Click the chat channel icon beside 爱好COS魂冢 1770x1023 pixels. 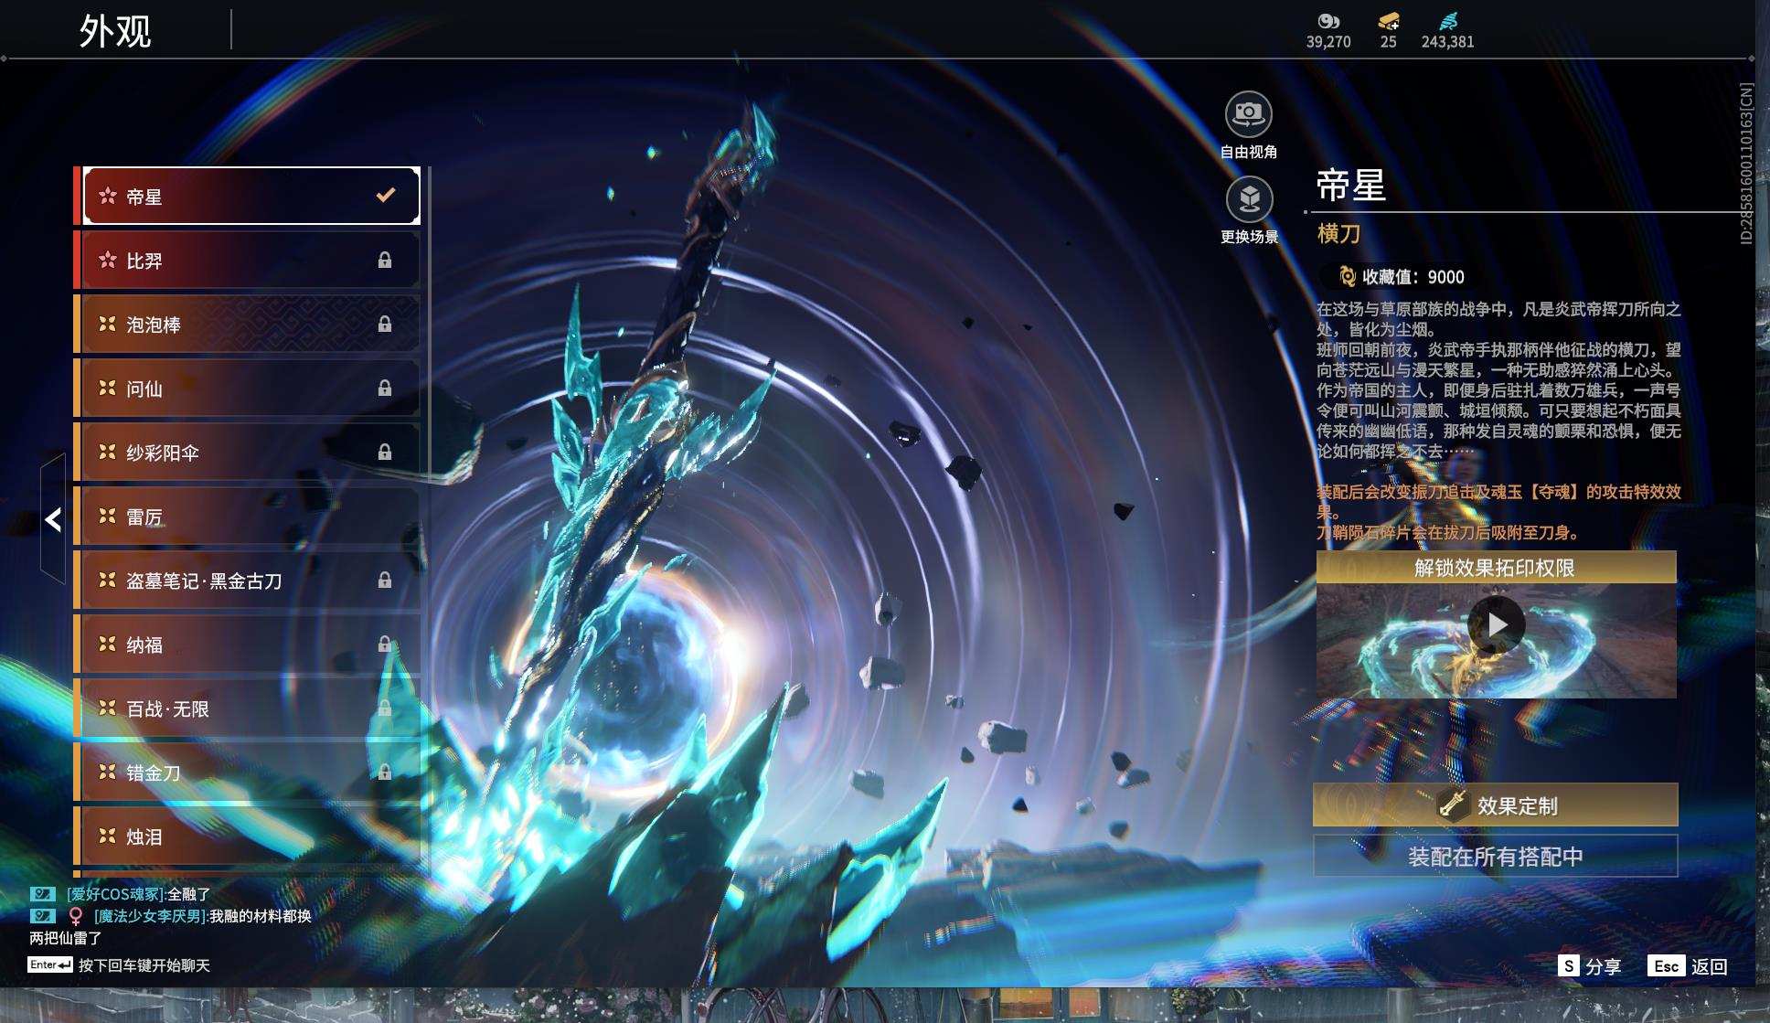[x=43, y=894]
